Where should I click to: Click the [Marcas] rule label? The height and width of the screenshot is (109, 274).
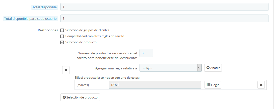pyautogui.click(x=83, y=85)
